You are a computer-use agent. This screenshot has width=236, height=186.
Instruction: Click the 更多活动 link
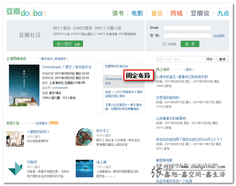(x=47, y=59)
